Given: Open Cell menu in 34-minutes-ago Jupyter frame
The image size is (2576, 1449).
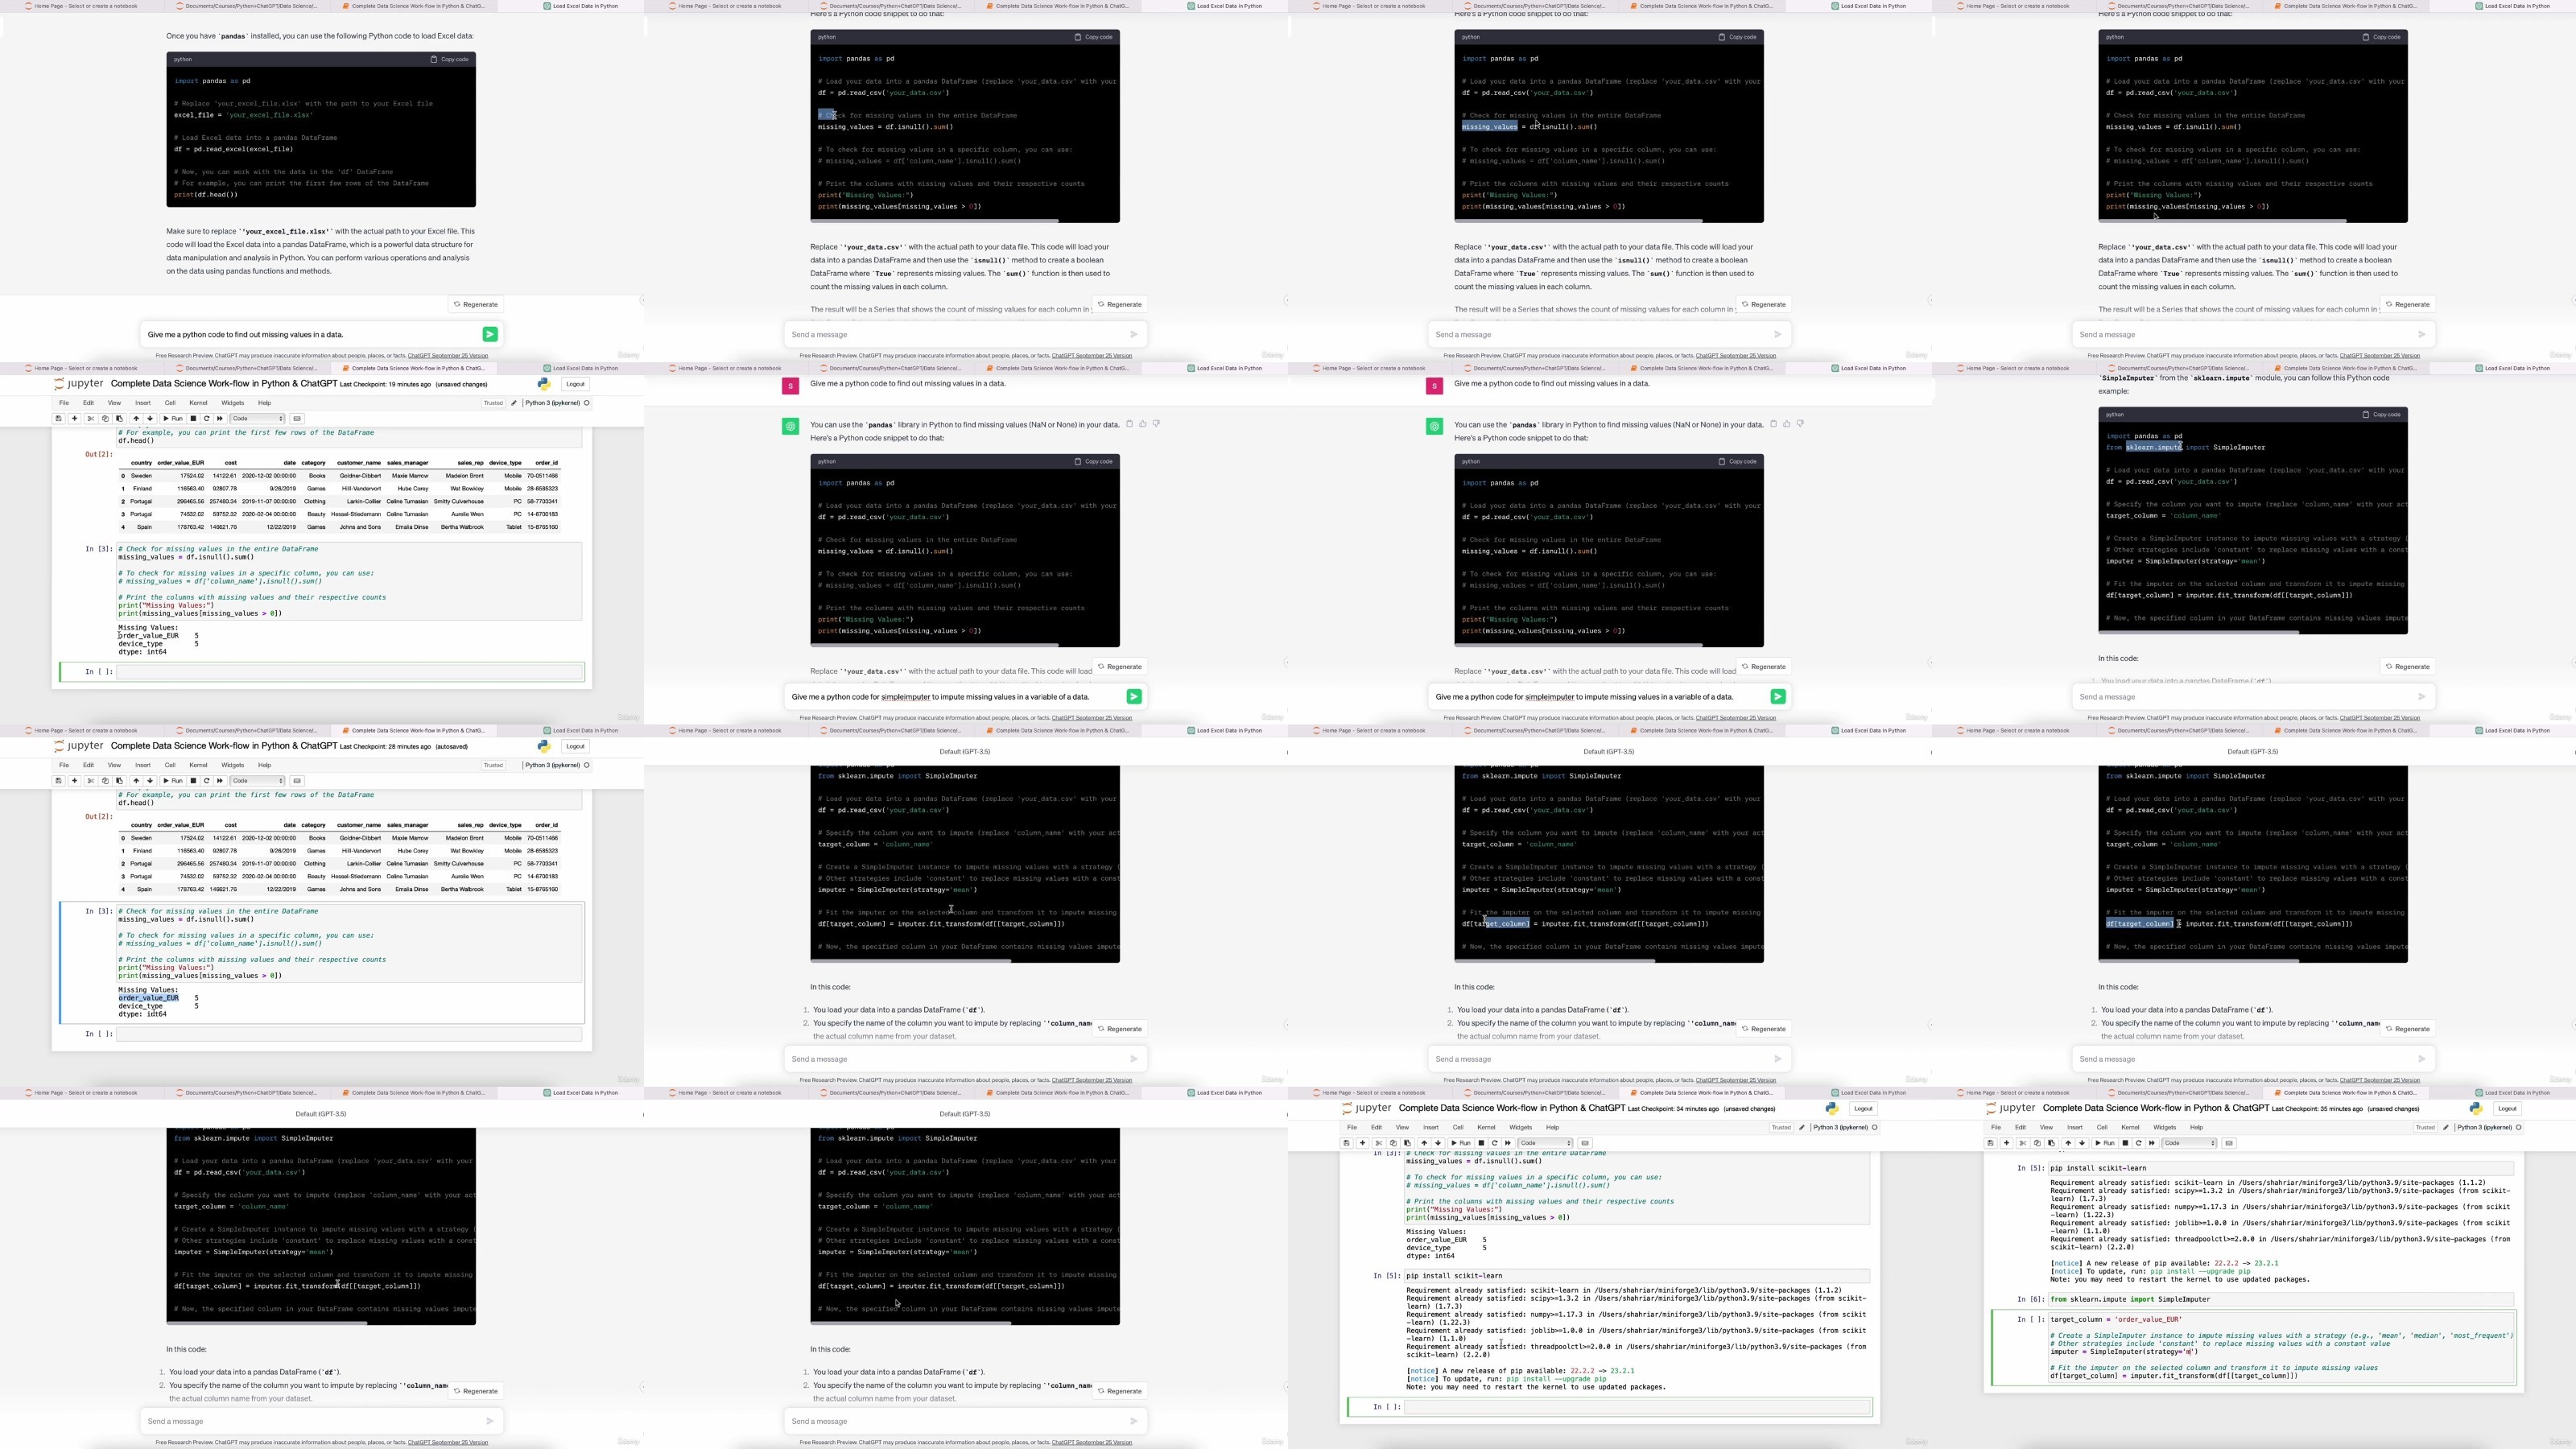Looking at the screenshot, I should tap(1458, 1127).
